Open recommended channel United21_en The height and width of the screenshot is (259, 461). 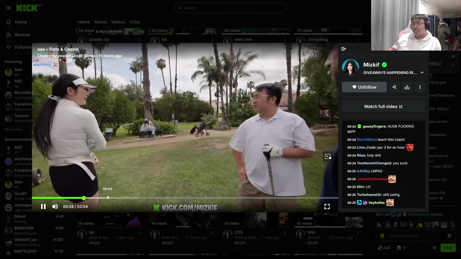tap(34, 242)
